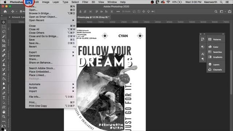
Task: Select the Magic Wand tool
Action: 4,36
